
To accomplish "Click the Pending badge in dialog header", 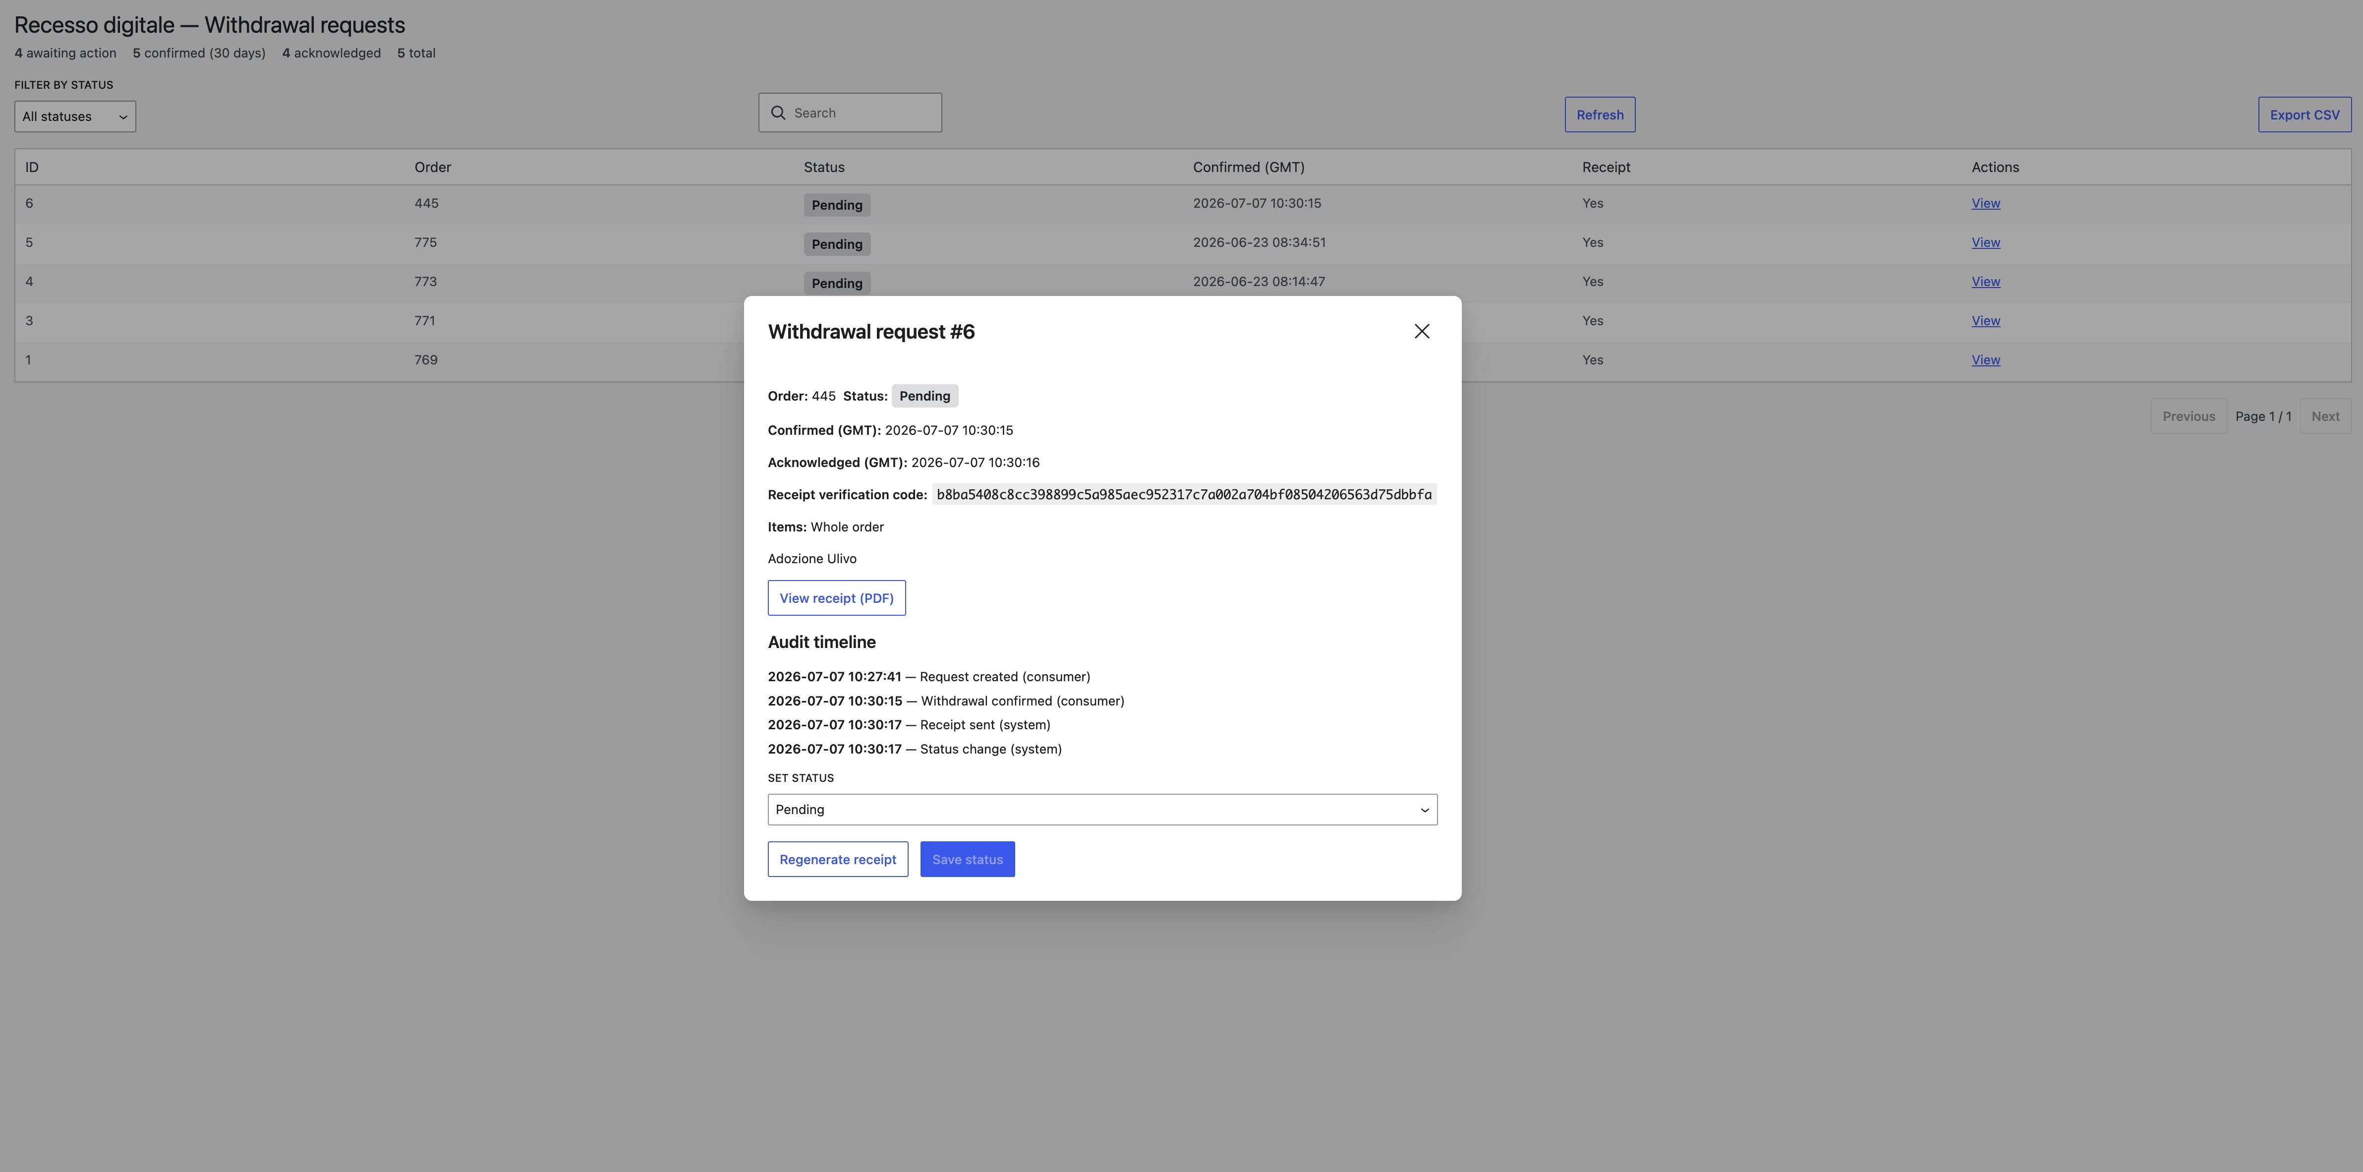I will tap(924, 396).
